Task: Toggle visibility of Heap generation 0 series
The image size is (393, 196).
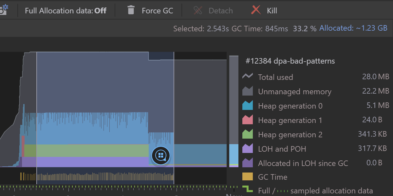Action: click(x=248, y=105)
